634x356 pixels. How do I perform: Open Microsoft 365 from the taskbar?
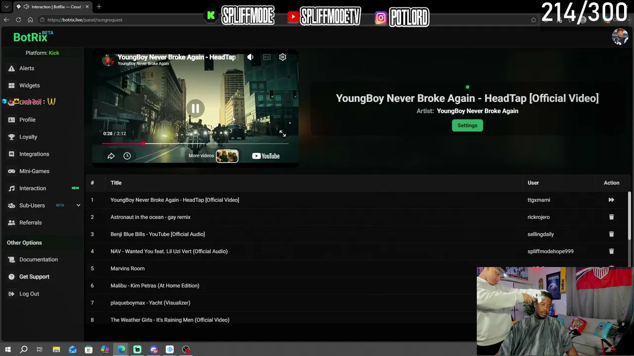105,350
